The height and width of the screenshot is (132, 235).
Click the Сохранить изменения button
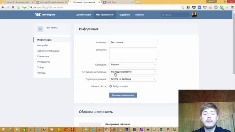(123, 95)
